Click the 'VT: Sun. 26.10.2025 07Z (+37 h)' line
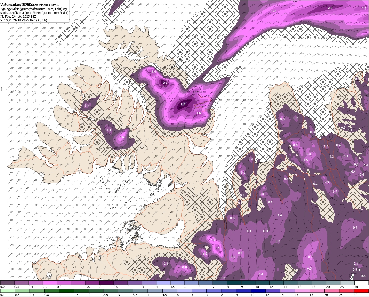Image resolution: width=369 pixels, height=297 pixels. click(x=24, y=20)
